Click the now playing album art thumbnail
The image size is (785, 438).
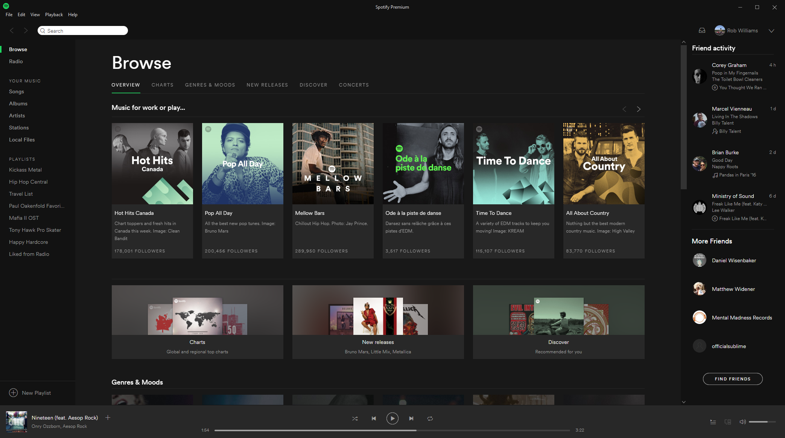pyautogui.click(x=17, y=421)
